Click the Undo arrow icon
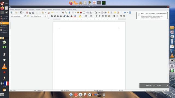The height and width of the screenshot is (98, 175). pyautogui.click(x=52, y=13)
